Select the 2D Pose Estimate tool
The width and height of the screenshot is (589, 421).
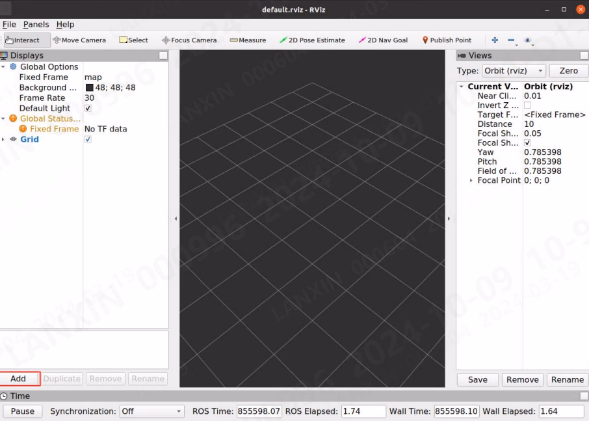pyautogui.click(x=312, y=40)
